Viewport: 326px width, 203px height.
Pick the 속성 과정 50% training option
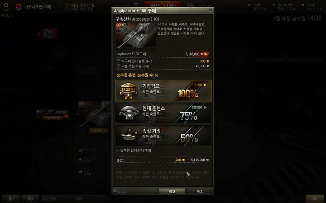[163, 135]
